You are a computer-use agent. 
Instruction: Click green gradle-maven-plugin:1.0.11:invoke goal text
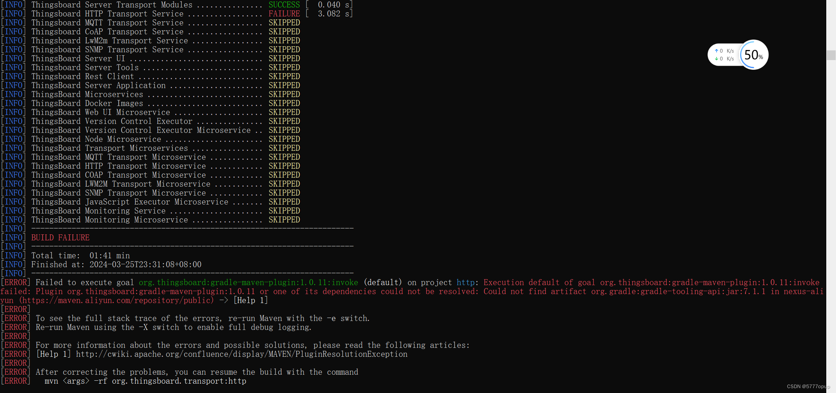coord(248,283)
